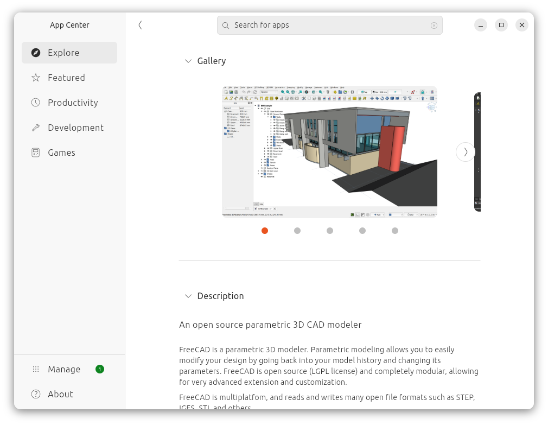Image resolution: width=548 pixels, height=425 pixels.
Task: Select the fifth gallery page dot
Action: [395, 231]
